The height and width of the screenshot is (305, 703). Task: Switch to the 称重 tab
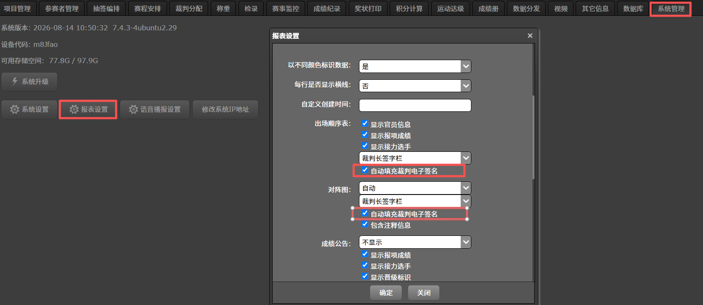(x=223, y=9)
